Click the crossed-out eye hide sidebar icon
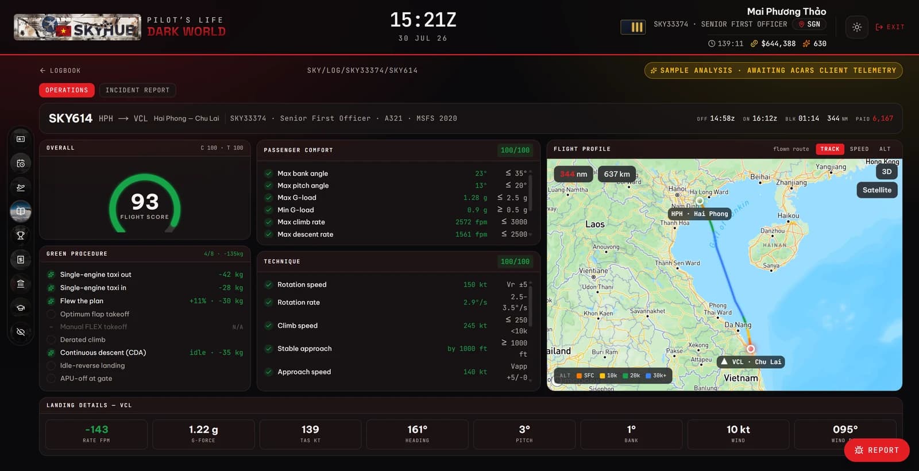This screenshot has width=919, height=471. click(21, 331)
